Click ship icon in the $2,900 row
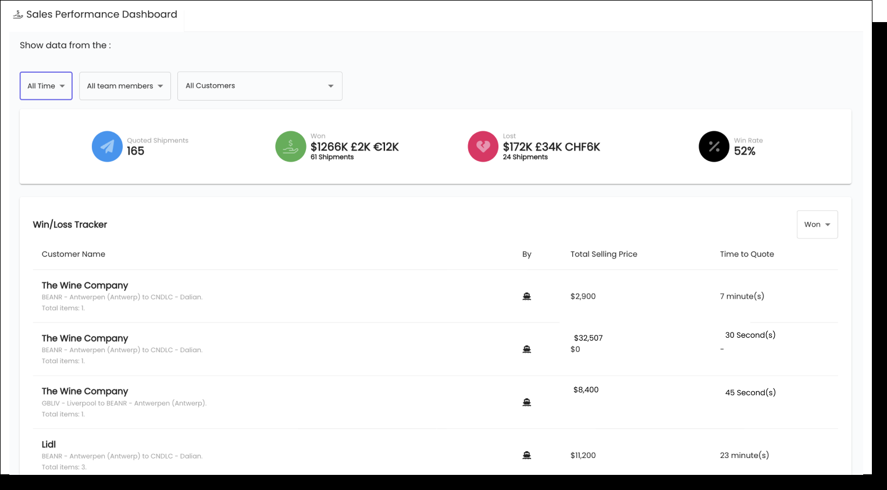887x490 pixels. [x=527, y=296]
